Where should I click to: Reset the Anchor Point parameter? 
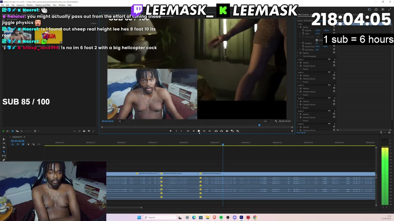[x=334, y=46]
